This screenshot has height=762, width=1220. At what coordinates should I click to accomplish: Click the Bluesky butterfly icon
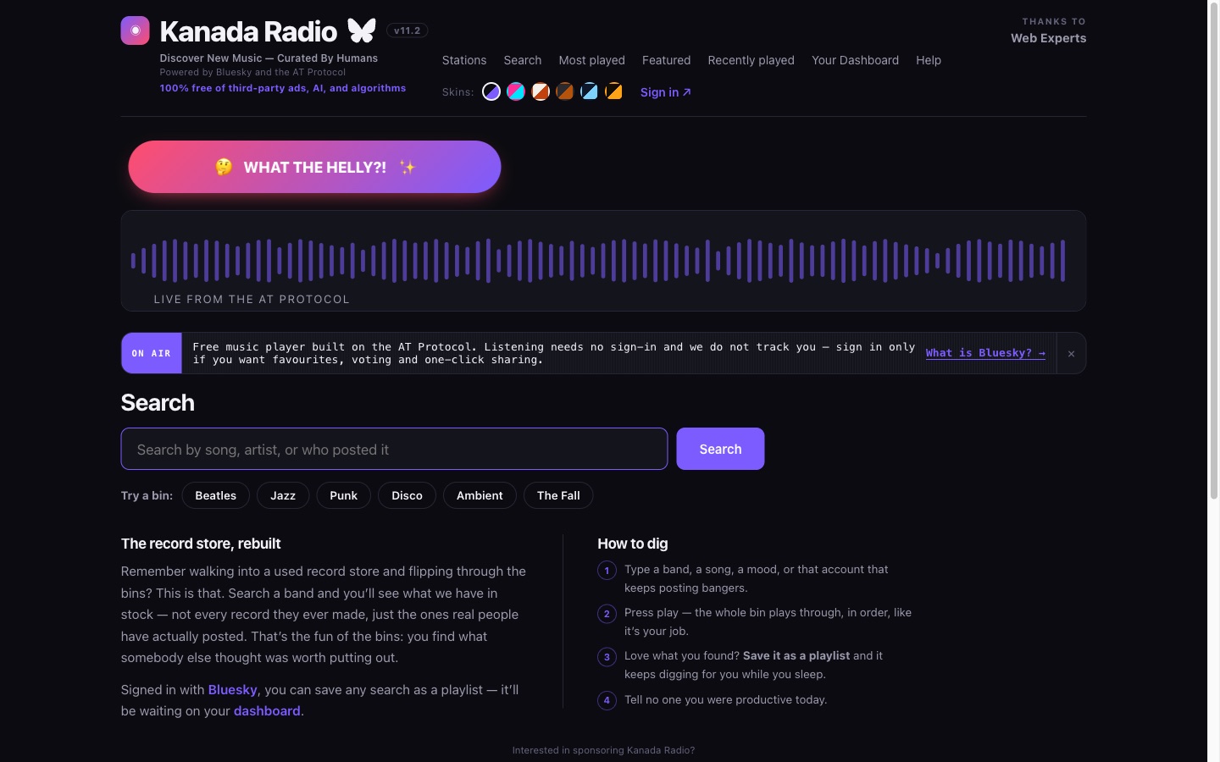[x=362, y=30]
